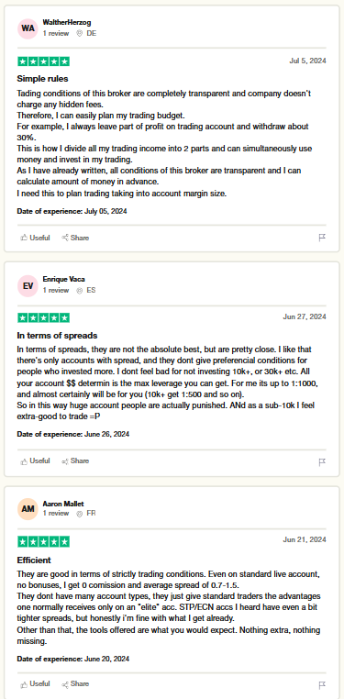Flag the 'Efficient' review by Aaron Mallet
Viewport: 344px width, 699px height.
coord(322,685)
